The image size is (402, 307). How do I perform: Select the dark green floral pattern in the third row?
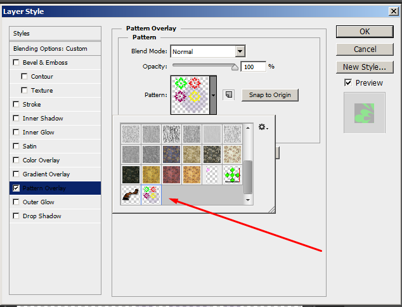[131, 175]
